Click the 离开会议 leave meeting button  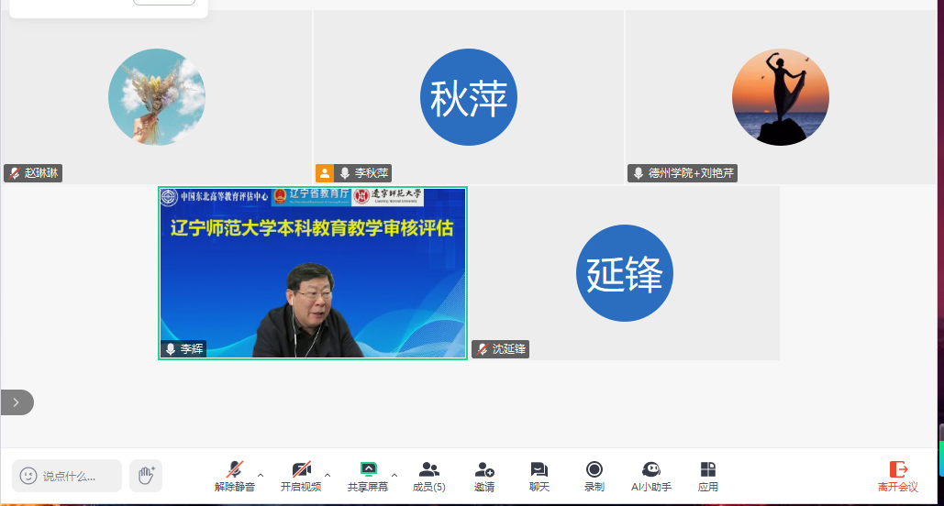point(897,476)
